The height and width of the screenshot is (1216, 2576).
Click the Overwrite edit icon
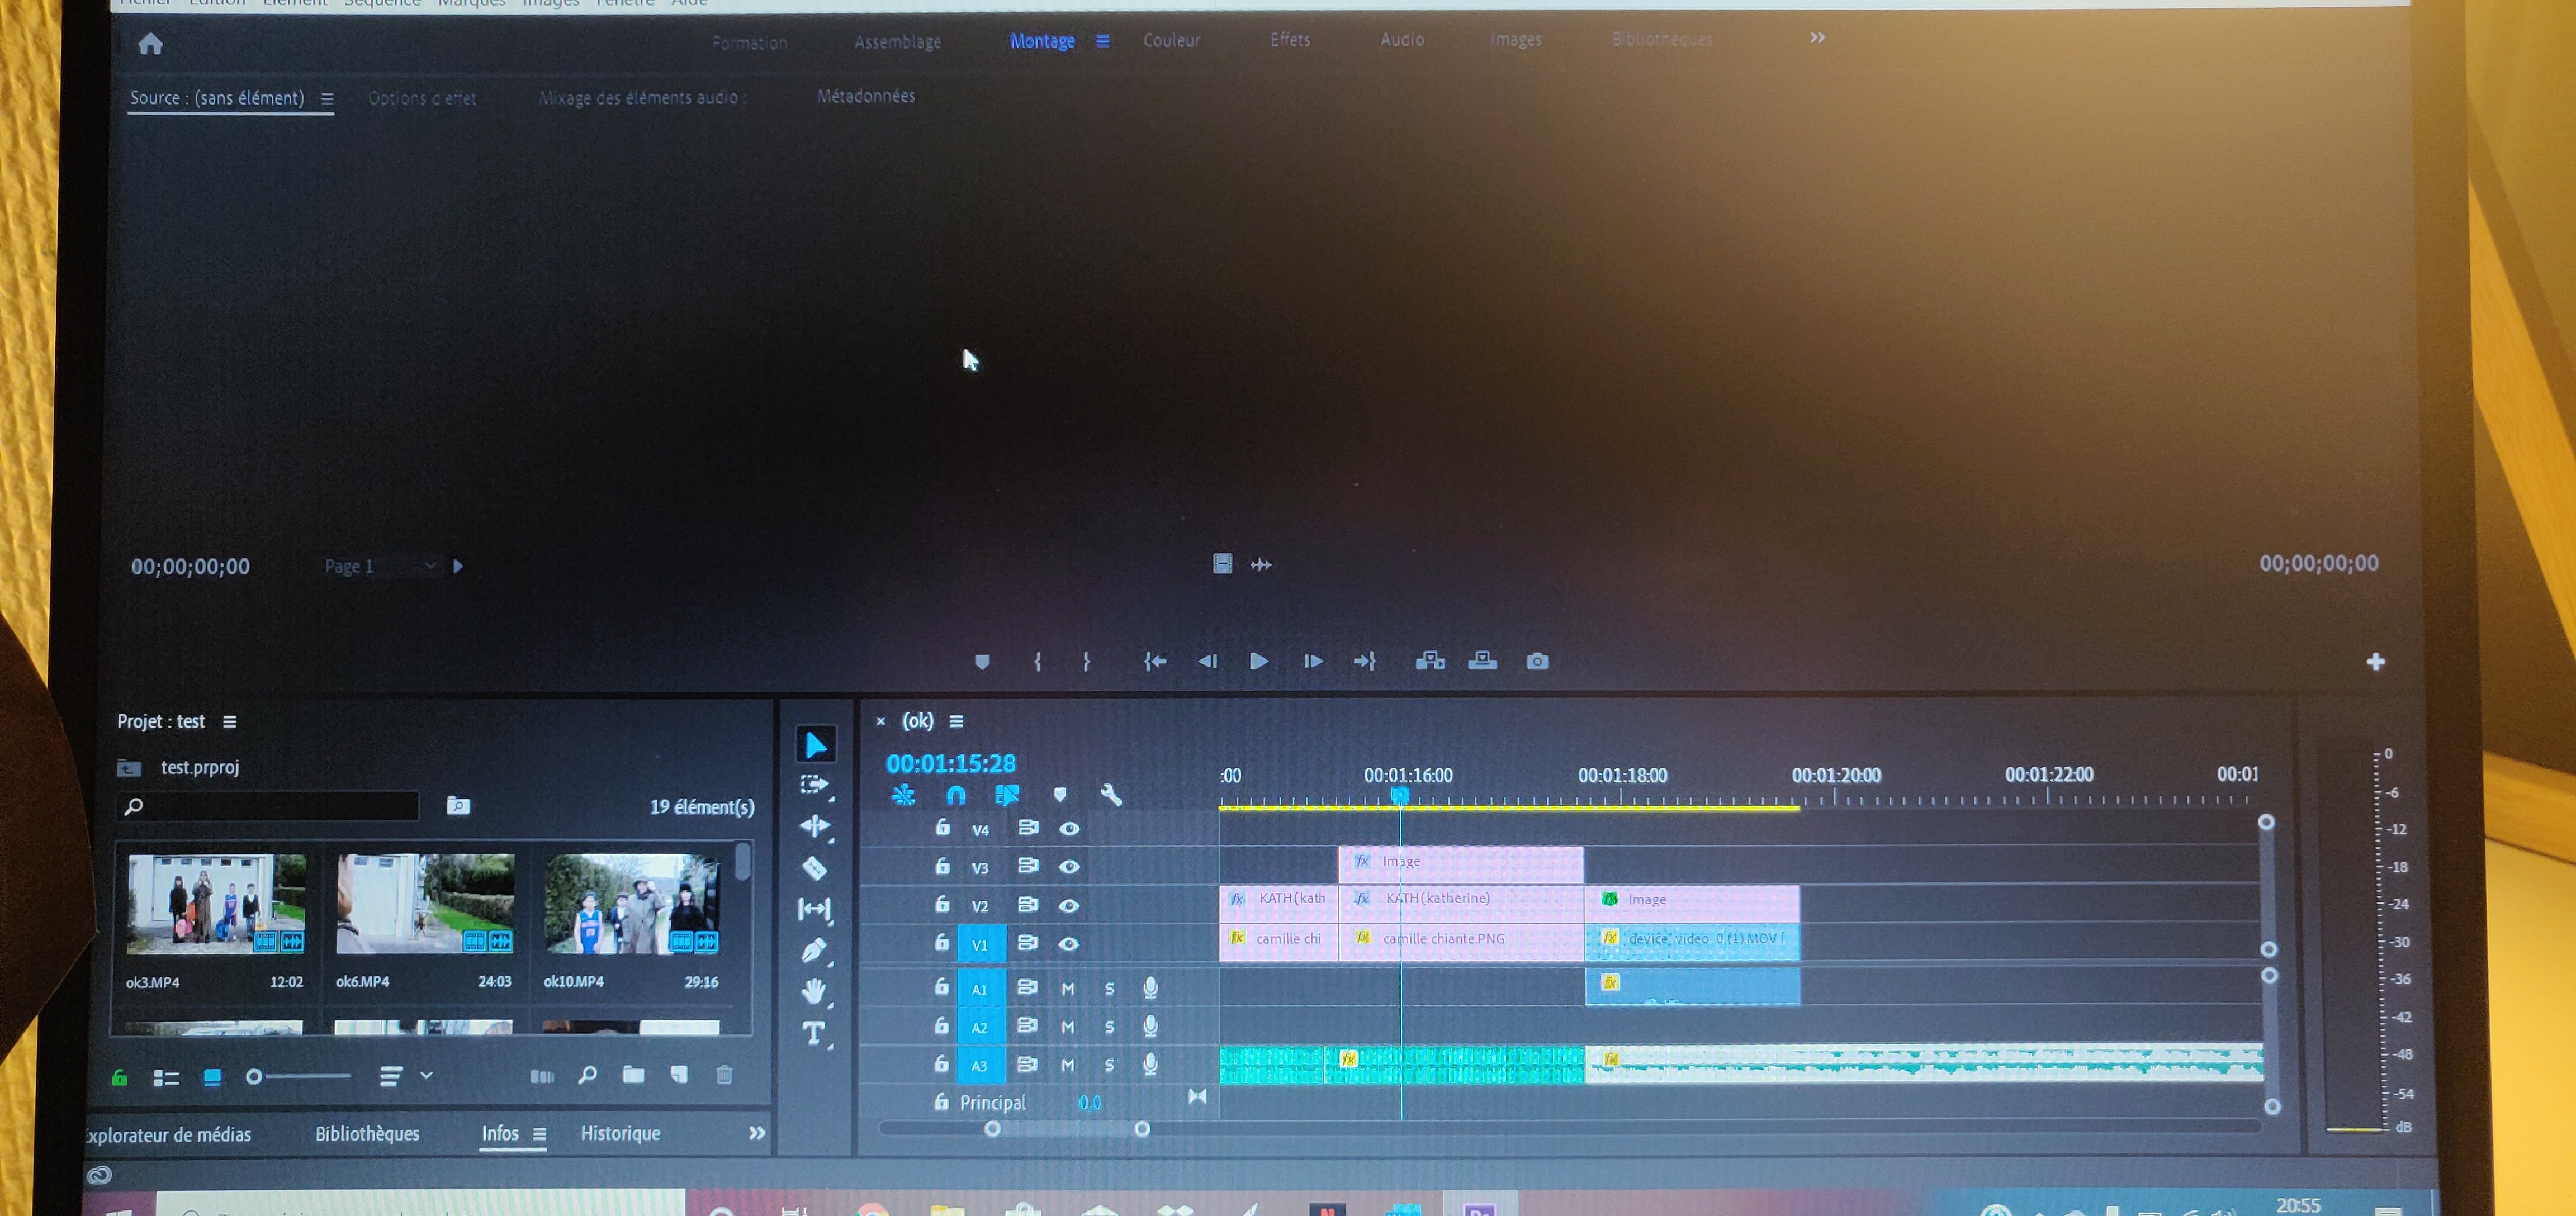pyautogui.click(x=1482, y=661)
